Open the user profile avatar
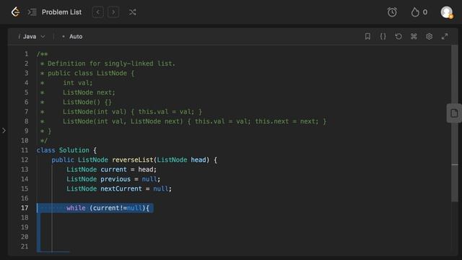462x260 pixels. [x=447, y=12]
